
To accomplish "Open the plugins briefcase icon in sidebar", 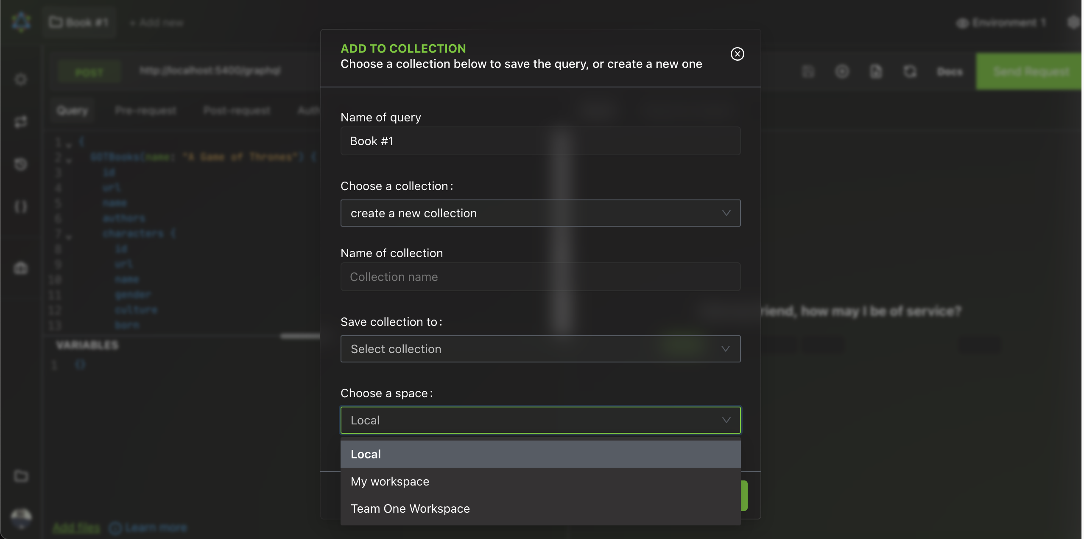I will tap(21, 268).
